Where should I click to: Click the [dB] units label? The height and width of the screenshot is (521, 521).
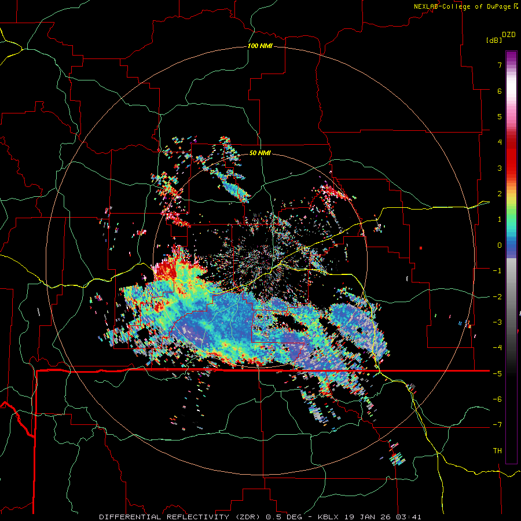click(x=494, y=40)
